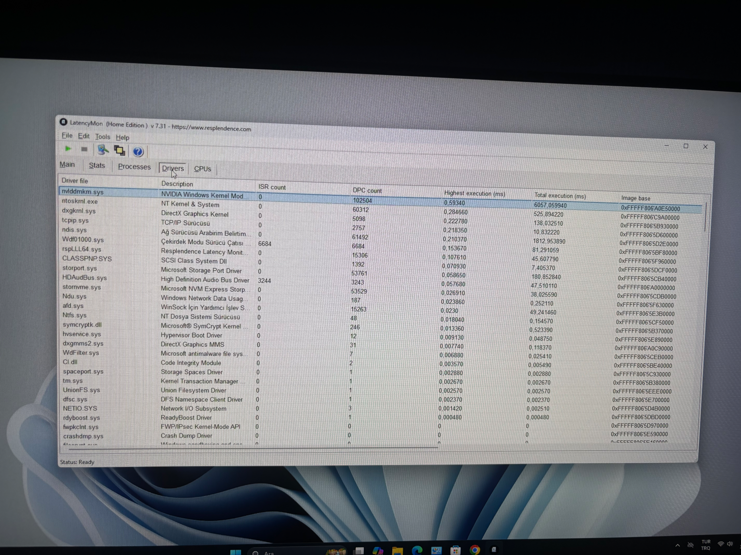Image resolution: width=741 pixels, height=555 pixels.
Task: Click the "High Definition Audio Bus Driver" description
Action: pos(205,280)
